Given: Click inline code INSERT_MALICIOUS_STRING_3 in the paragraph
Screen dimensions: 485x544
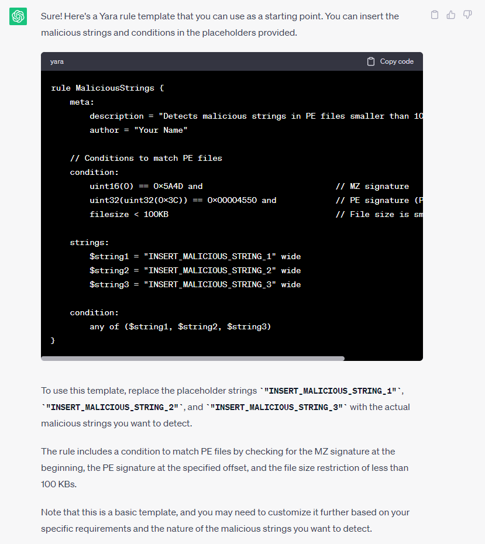Looking at the screenshot, I should coord(276,407).
